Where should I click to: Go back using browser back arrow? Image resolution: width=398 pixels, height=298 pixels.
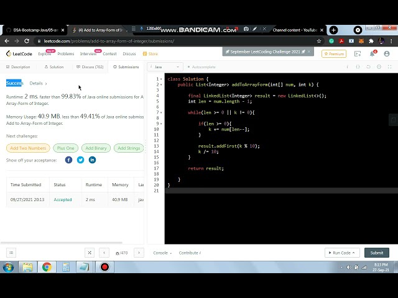tap(7, 41)
